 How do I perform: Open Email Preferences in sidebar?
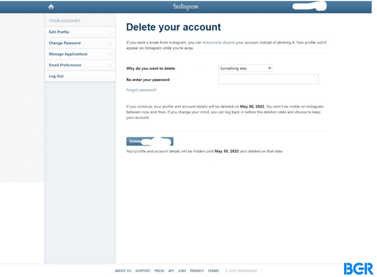80,65
